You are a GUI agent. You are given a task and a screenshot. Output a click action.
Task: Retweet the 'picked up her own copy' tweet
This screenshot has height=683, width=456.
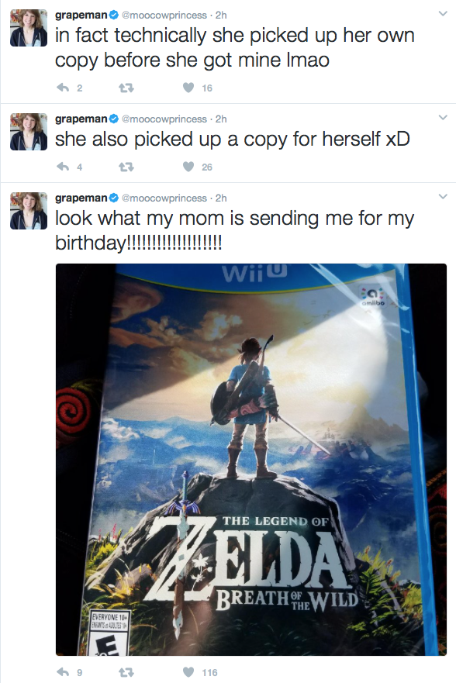pyautogui.click(x=126, y=88)
